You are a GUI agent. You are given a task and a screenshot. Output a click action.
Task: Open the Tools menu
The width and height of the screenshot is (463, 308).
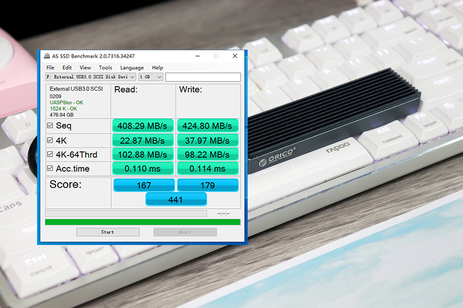coord(105,68)
